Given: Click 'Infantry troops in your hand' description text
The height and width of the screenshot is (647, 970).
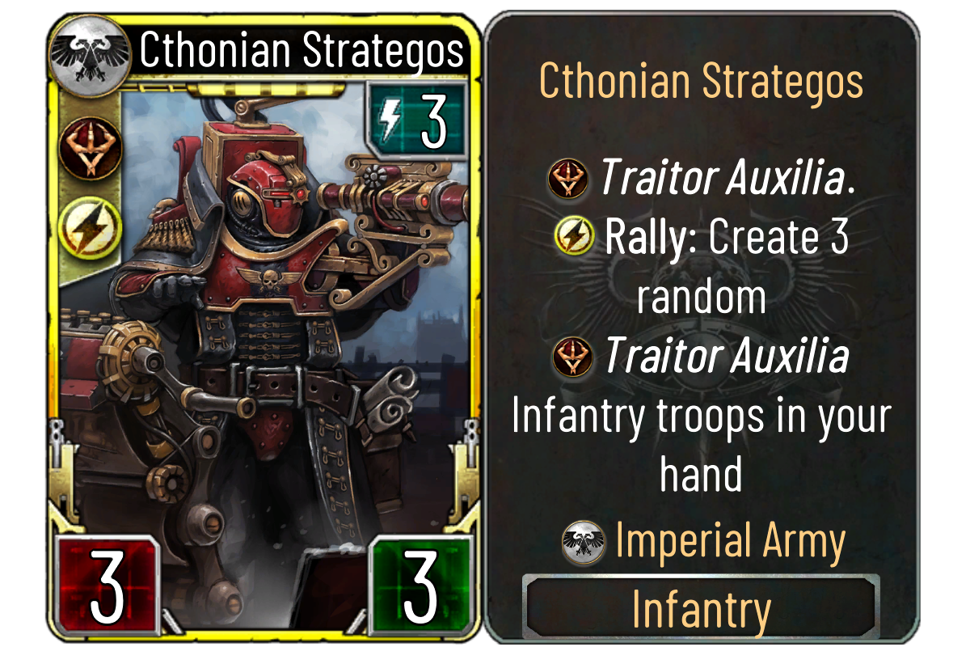Looking at the screenshot, I should click(701, 445).
